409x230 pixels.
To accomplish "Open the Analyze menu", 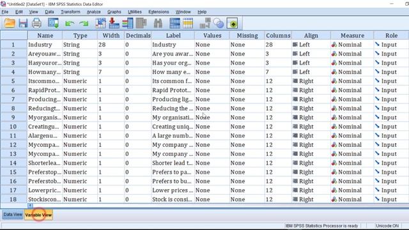I will click(94, 11).
